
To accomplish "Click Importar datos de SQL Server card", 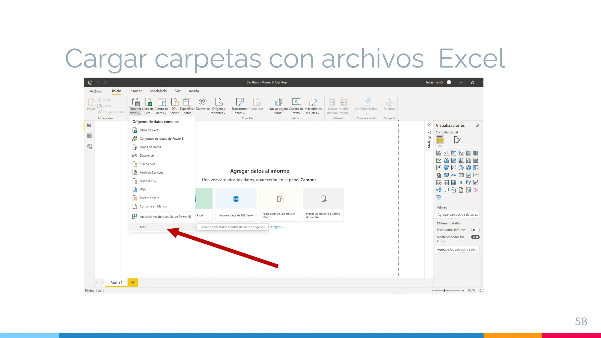I will [x=236, y=205].
